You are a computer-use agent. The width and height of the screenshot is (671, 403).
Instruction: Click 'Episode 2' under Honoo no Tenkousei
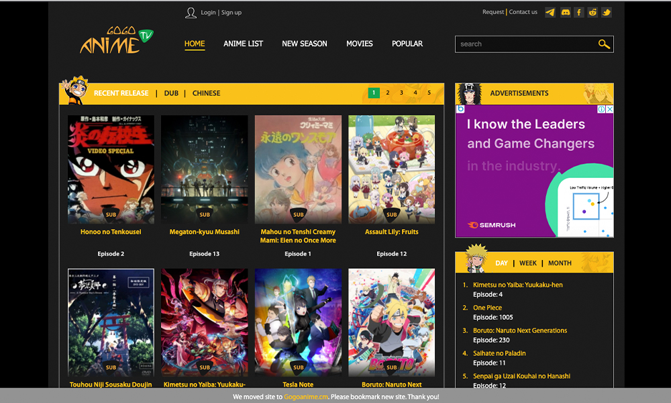[111, 254]
